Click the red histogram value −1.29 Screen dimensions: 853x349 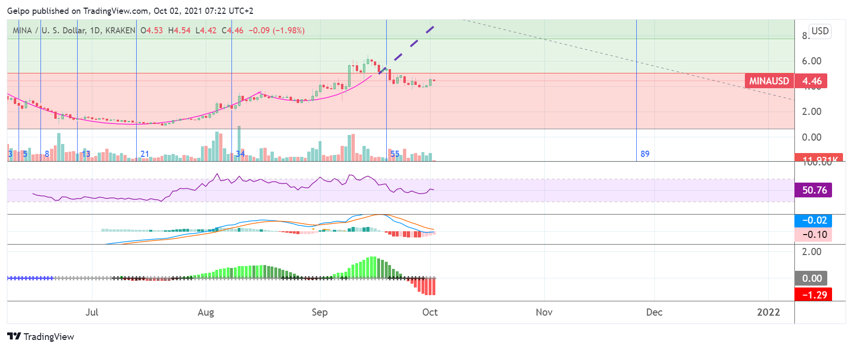tap(814, 295)
